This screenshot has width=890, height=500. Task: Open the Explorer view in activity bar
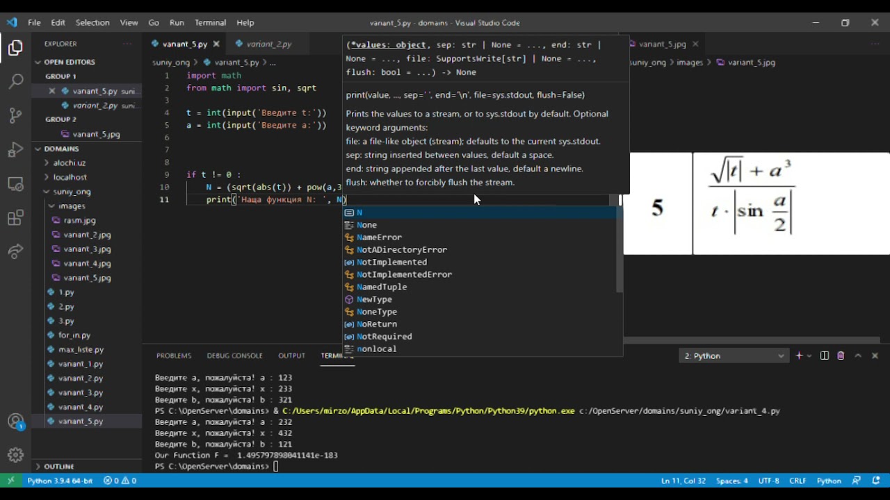[15, 48]
